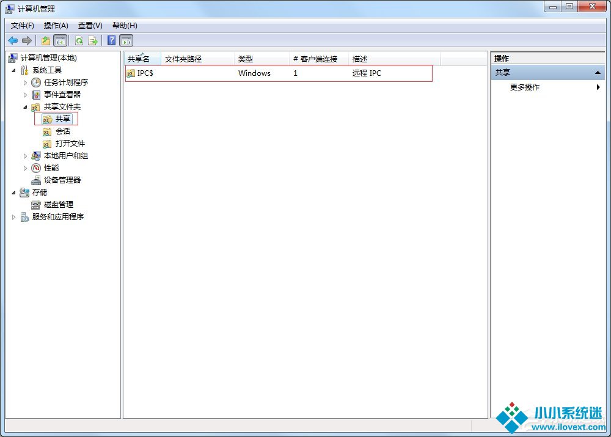Select the 共享 tree item
Image resolution: width=611 pixels, height=437 pixels.
tap(56, 119)
